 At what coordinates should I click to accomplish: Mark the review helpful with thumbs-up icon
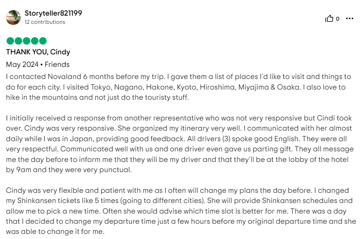tap(329, 18)
